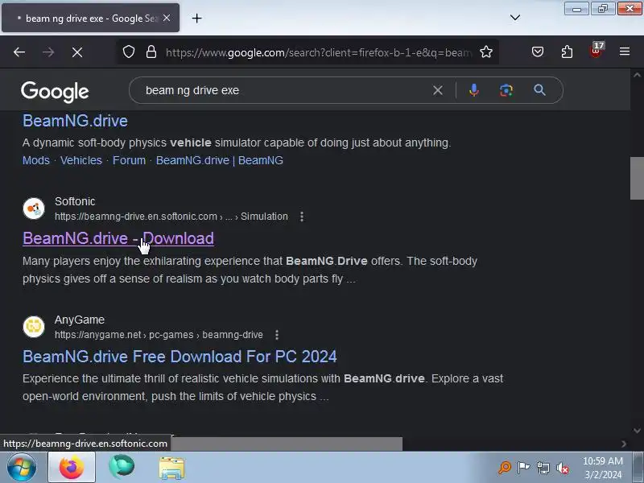Click the Softonic site favicon

(34, 208)
